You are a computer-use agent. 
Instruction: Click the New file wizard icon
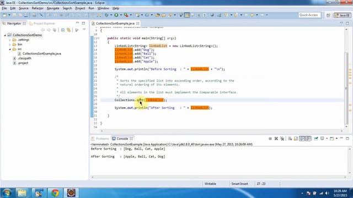(x=5, y=15)
